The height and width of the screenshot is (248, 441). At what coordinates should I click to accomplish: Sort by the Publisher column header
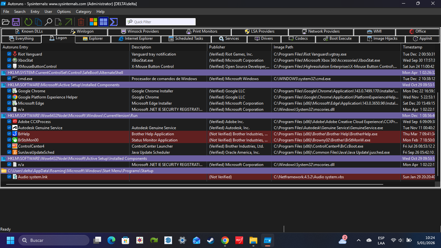(239, 47)
